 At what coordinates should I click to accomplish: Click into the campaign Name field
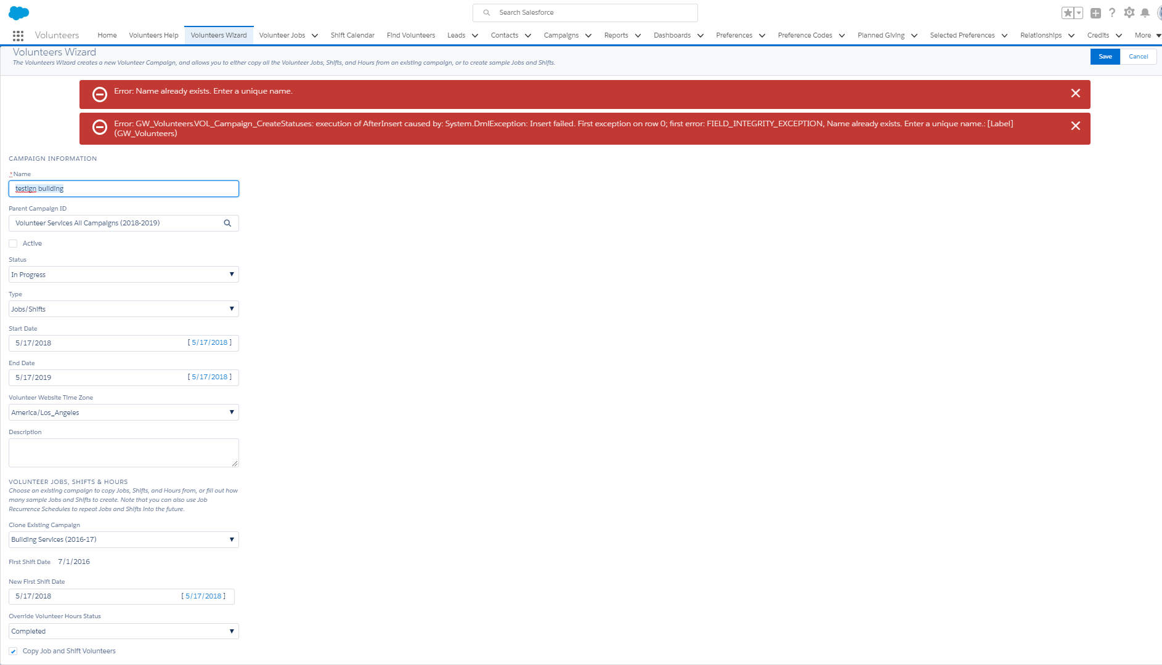tap(124, 188)
